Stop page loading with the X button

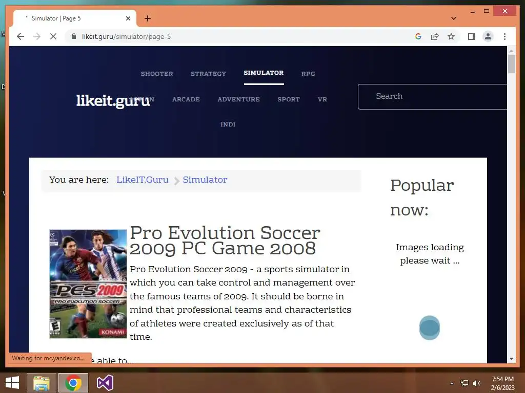[x=53, y=36]
